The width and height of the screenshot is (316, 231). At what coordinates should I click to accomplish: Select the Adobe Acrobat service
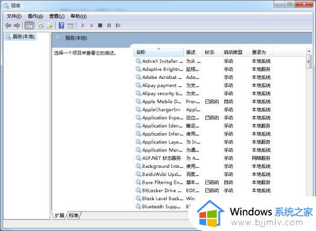(x=204, y=78)
